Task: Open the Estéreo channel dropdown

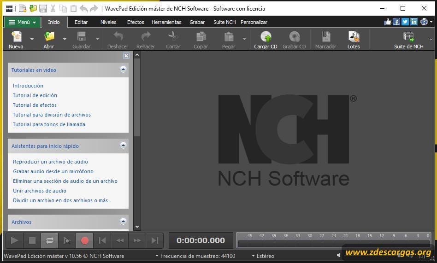Action: (263, 256)
